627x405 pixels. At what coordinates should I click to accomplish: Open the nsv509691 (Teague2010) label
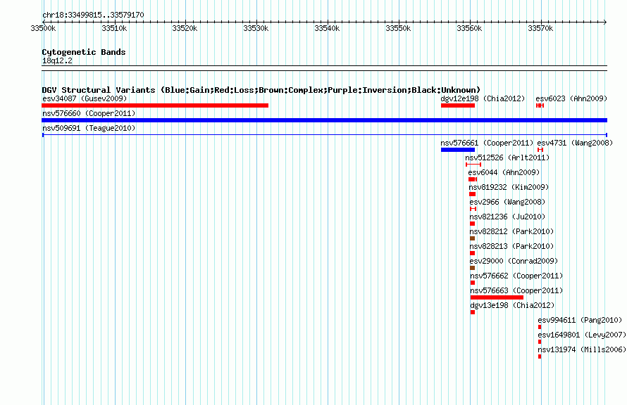(89, 128)
